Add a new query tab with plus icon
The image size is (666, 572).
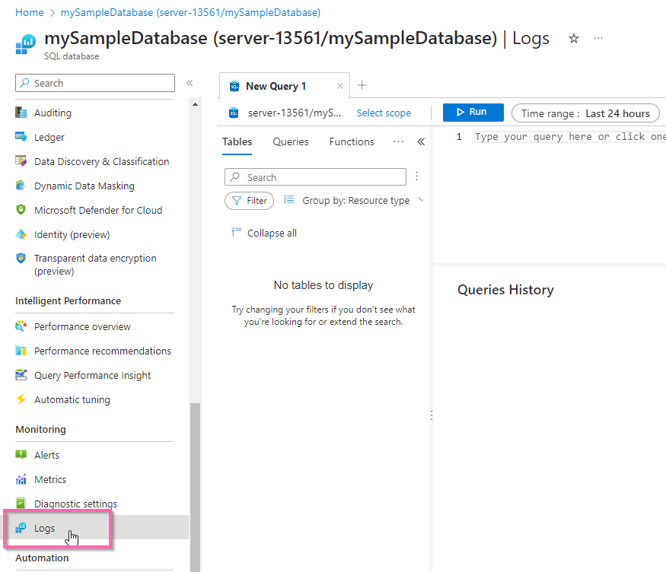362,85
